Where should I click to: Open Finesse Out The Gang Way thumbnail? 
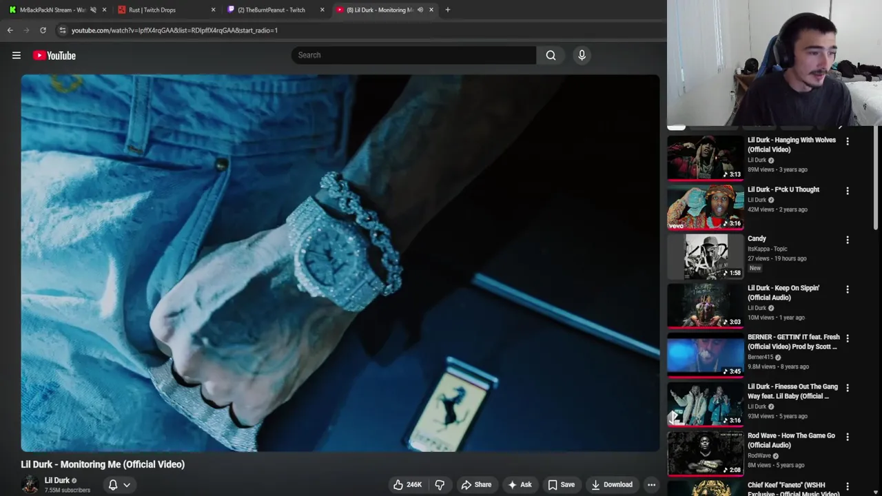(x=705, y=404)
